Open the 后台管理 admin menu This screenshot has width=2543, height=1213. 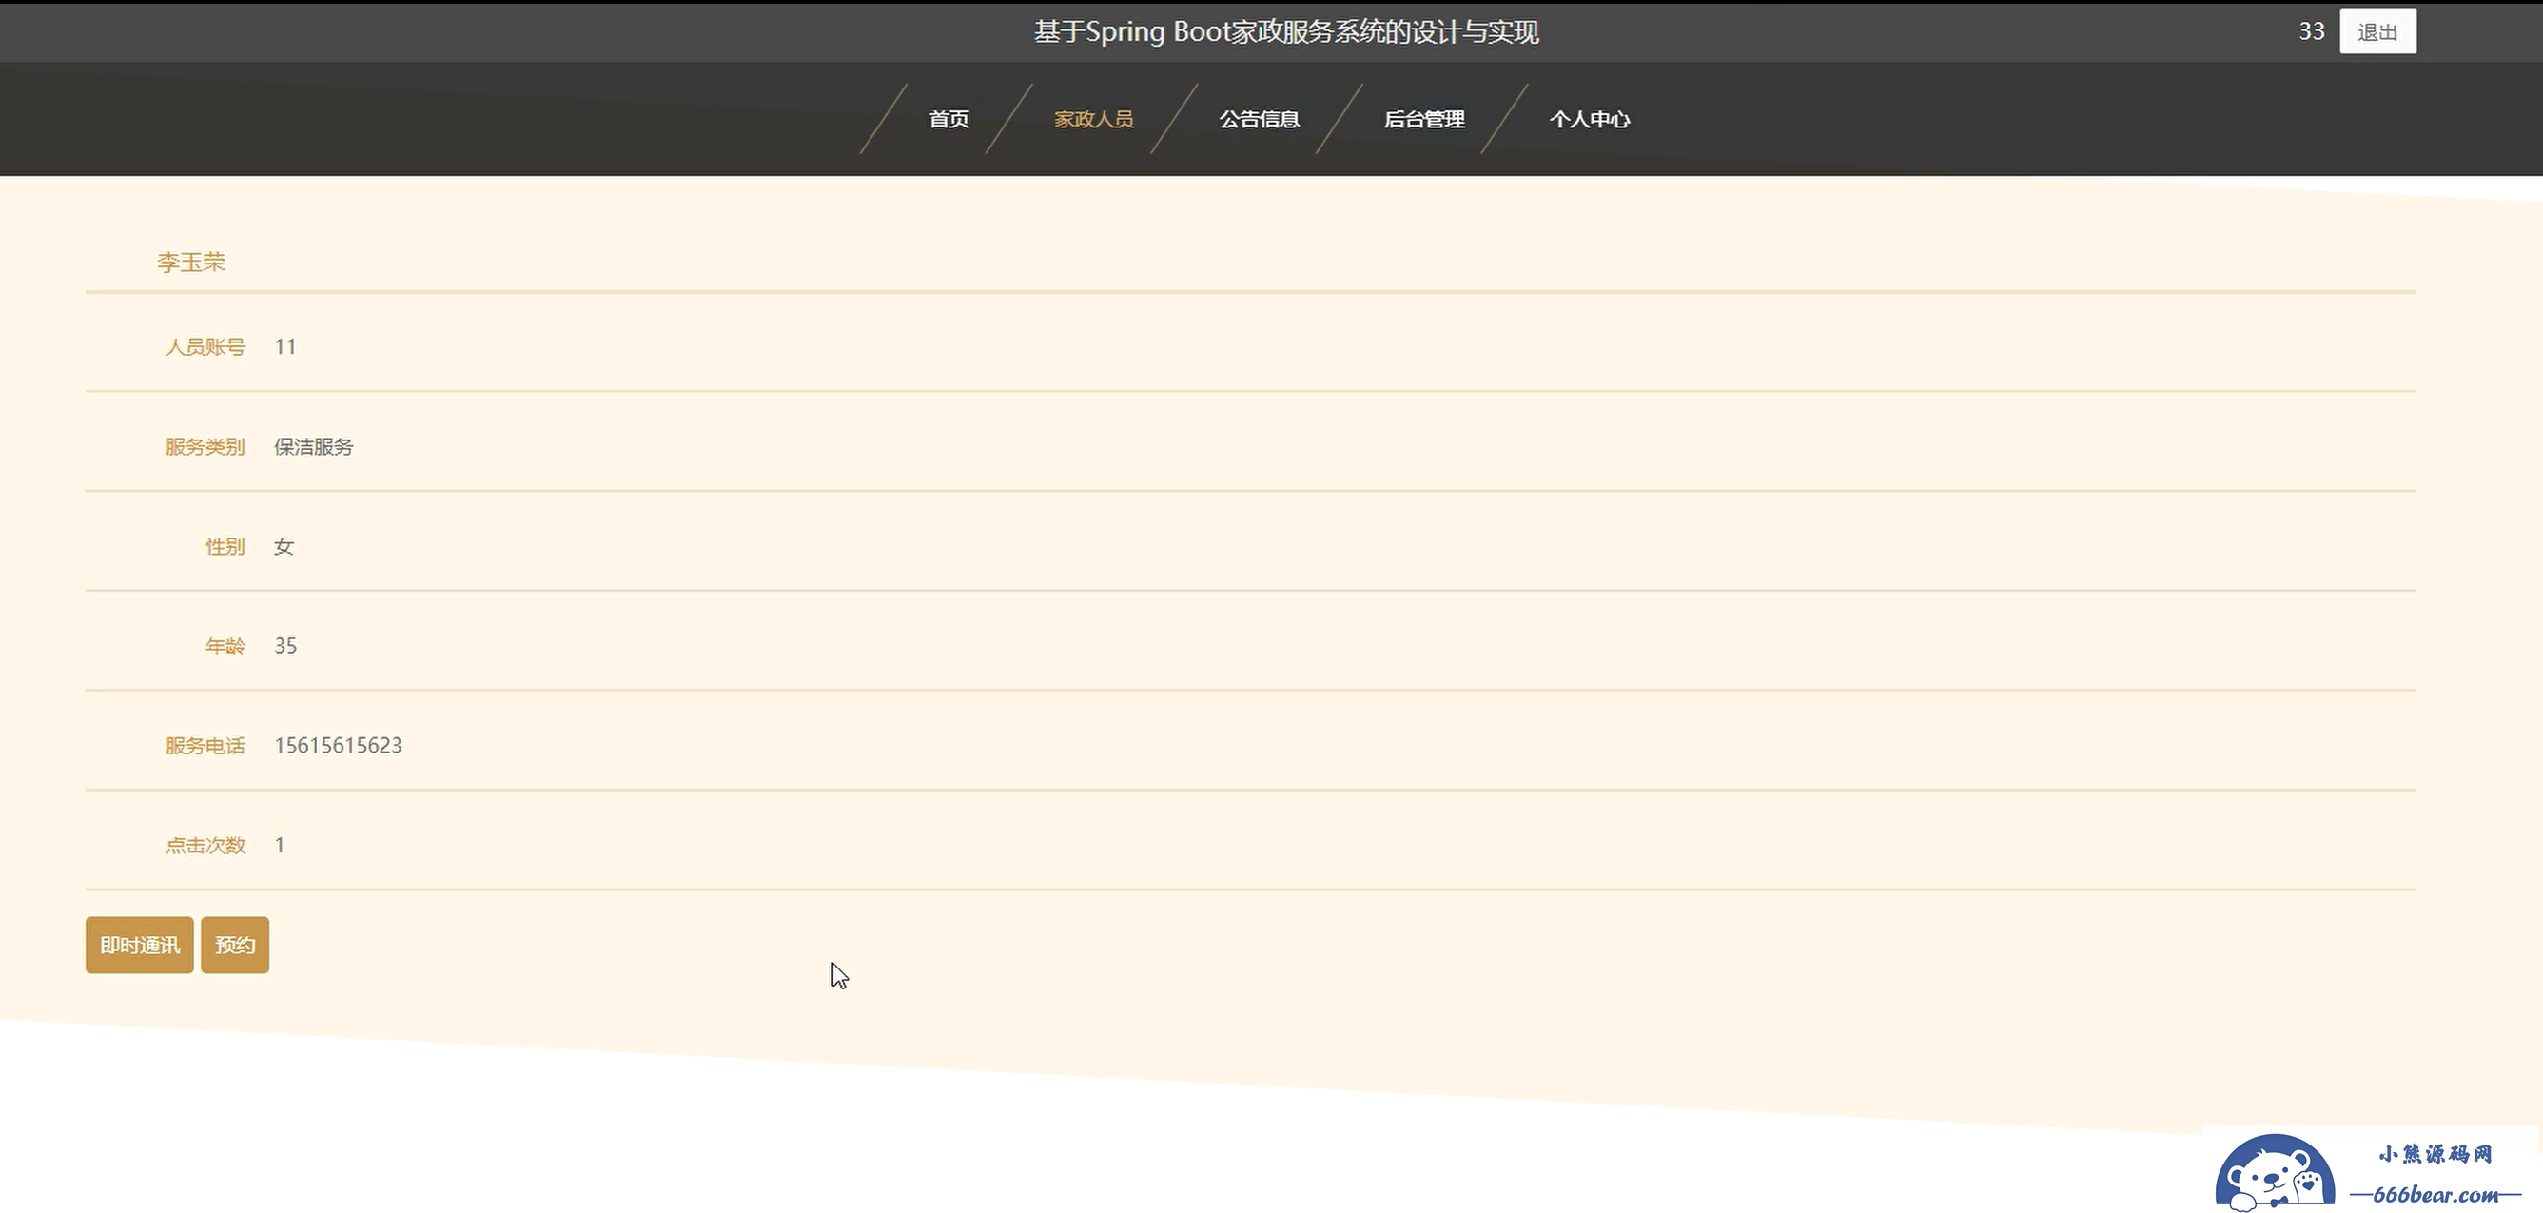1423,120
